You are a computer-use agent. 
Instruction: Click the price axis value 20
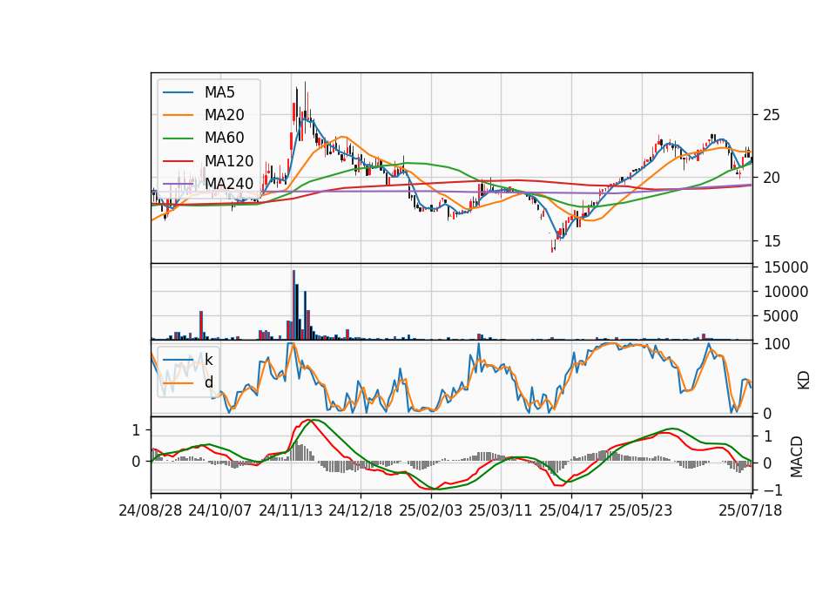pyautogui.click(x=772, y=178)
